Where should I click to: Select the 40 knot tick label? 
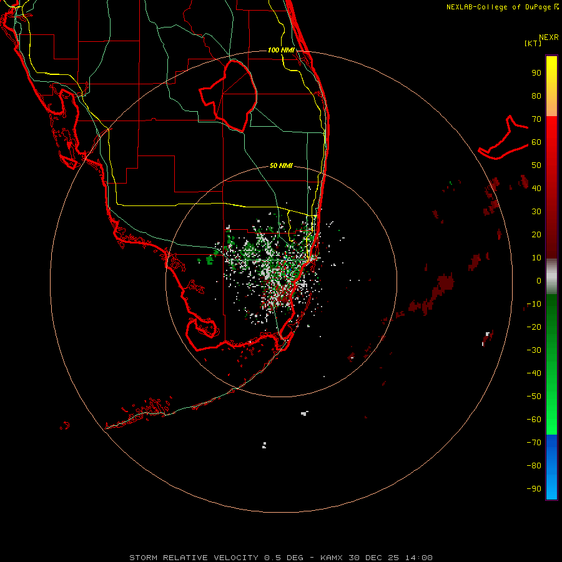(x=536, y=189)
